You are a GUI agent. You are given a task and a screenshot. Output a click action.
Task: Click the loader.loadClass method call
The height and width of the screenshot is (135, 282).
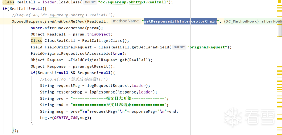[62, 2]
